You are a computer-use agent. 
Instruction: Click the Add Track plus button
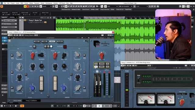pos(20,18)
